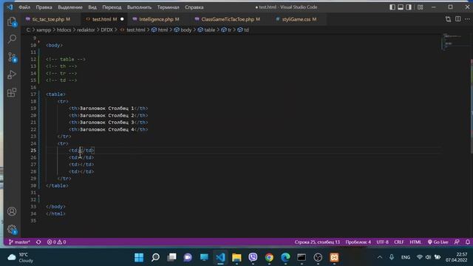473x266 pixels.
Task: Open the errors and warnings counter
Action: click(56, 242)
